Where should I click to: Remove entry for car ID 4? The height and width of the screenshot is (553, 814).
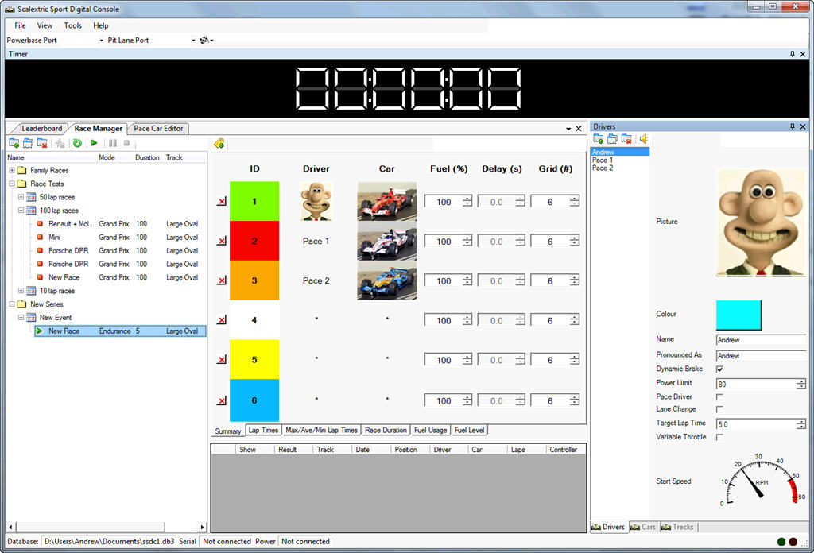click(x=222, y=319)
